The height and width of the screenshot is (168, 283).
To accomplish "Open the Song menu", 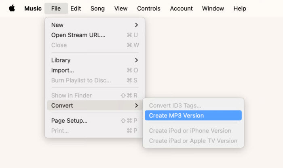I will [x=97, y=9].
